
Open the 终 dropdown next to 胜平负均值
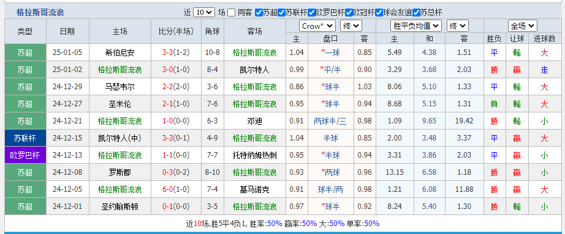458,26
